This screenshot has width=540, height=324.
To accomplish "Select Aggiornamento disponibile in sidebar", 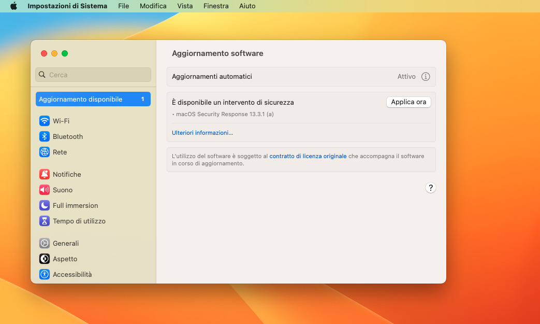I will pos(93,99).
